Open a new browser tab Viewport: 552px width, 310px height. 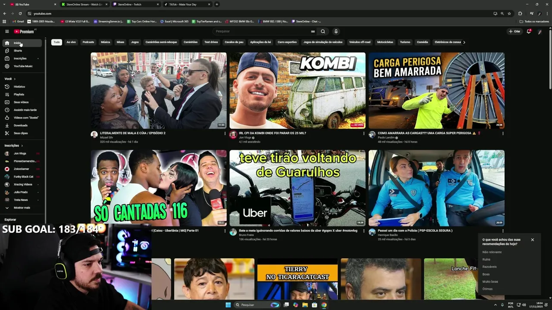click(x=217, y=4)
